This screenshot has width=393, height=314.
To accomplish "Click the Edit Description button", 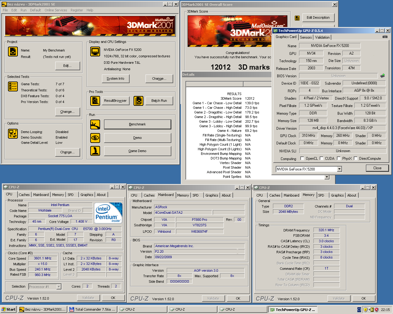I will pos(318,17).
